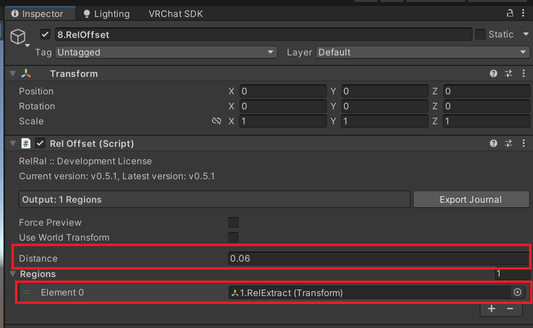533x328 pixels.
Task: Open Rel Offset presets icon
Action: (509, 143)
